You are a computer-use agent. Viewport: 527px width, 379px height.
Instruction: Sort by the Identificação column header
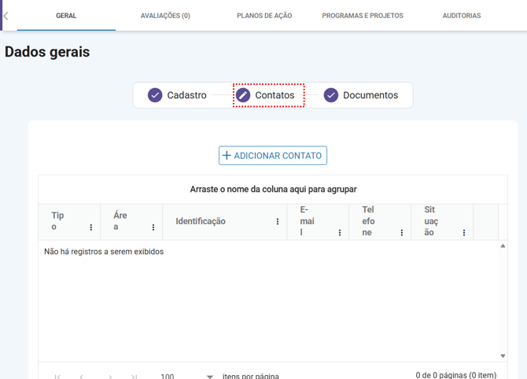click(x=201, y=222)
